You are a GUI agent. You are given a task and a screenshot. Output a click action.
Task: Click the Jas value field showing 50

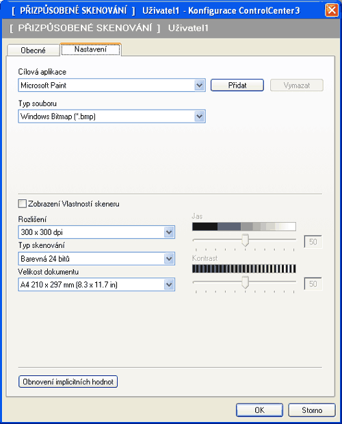tap(313, 242)
